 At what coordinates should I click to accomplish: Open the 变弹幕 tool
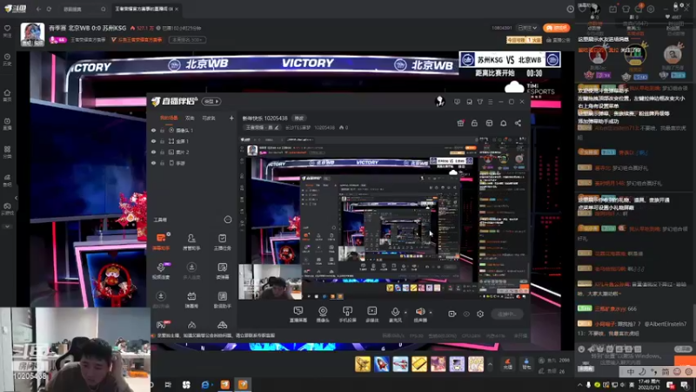coord(222,271)
